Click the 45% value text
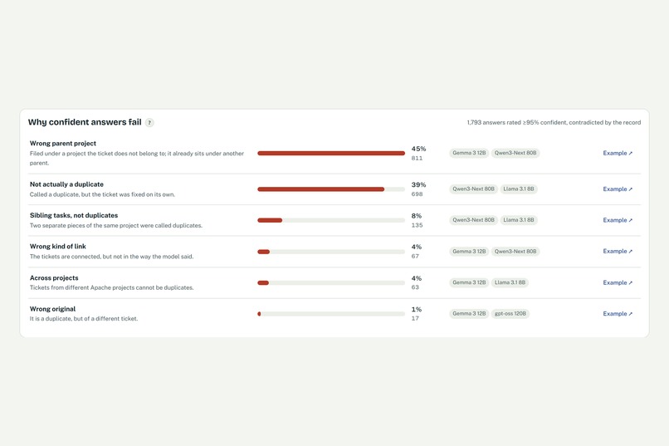Viewport: 669px width, 446px height. 418,149
